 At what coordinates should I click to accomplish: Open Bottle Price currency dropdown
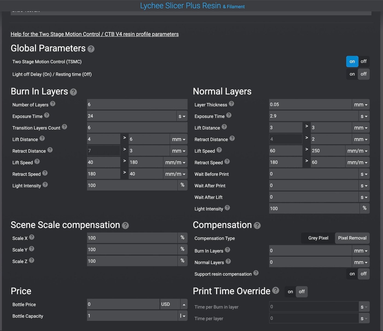click(184, 304)
